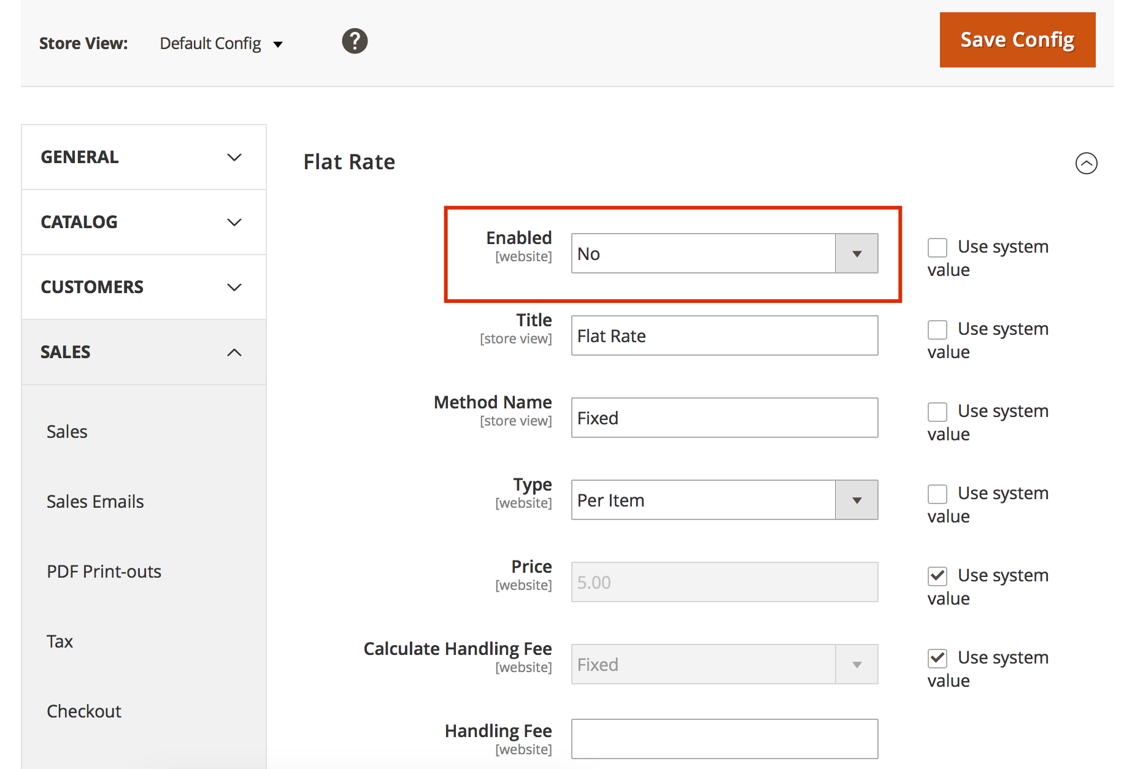Open the Store View Default Config dropdown
This screenshot has height=769, width=1124.
(221, 44)
